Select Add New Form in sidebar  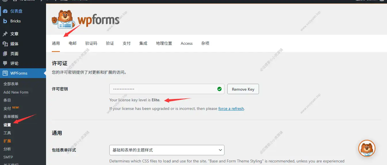(16, 92)
